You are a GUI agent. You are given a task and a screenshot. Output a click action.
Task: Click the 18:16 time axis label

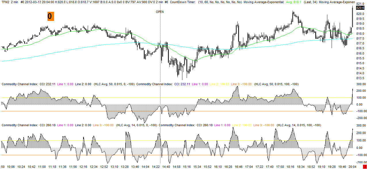[290, 167]
